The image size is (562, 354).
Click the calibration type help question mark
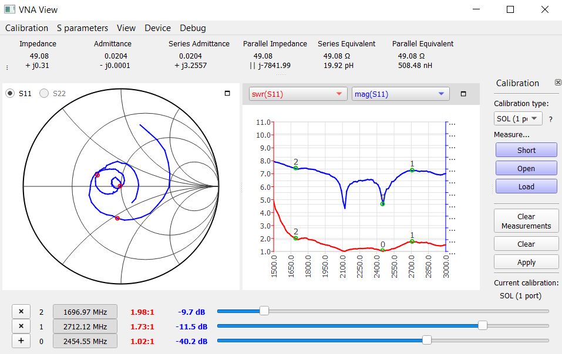point(551,120)
